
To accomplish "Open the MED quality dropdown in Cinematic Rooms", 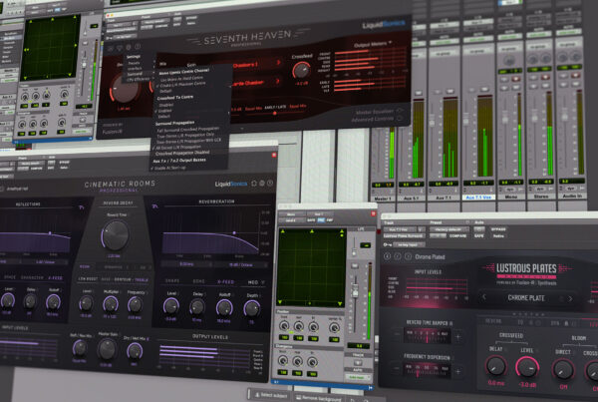I will 256,282.
